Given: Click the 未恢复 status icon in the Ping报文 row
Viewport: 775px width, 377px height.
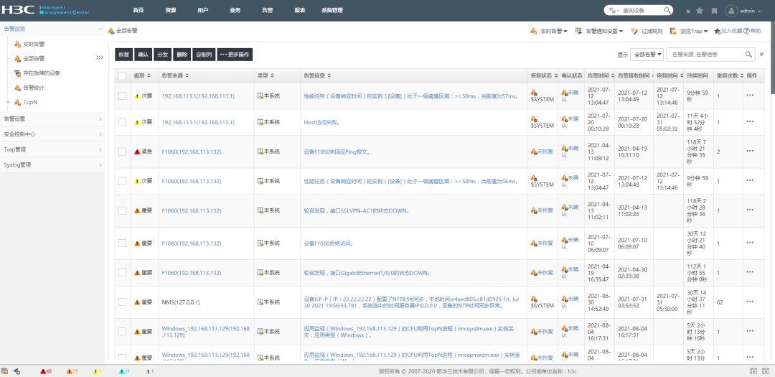Looking at the screenshot, I should pos(534,152).
